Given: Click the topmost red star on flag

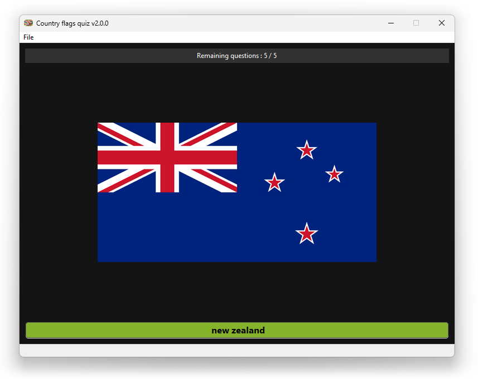Looking at the screenshot, I should tap(306, 149).
